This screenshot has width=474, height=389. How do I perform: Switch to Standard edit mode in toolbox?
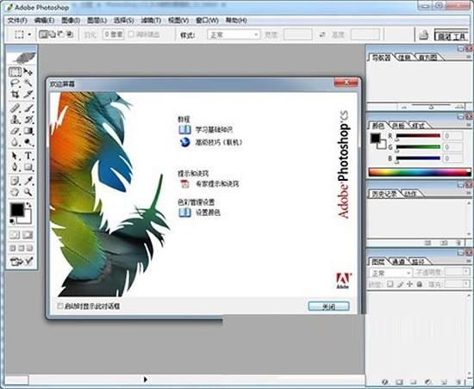pyautogui.click(x=15, y=235)
